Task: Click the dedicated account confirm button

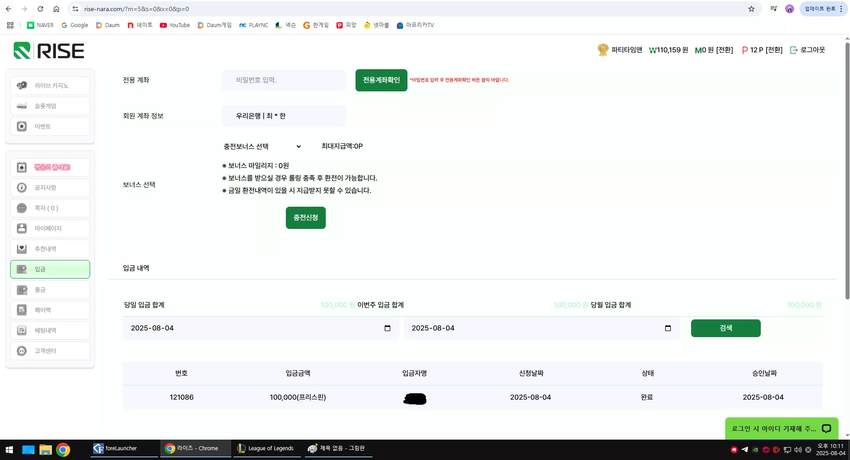Action: coord(381,80)
